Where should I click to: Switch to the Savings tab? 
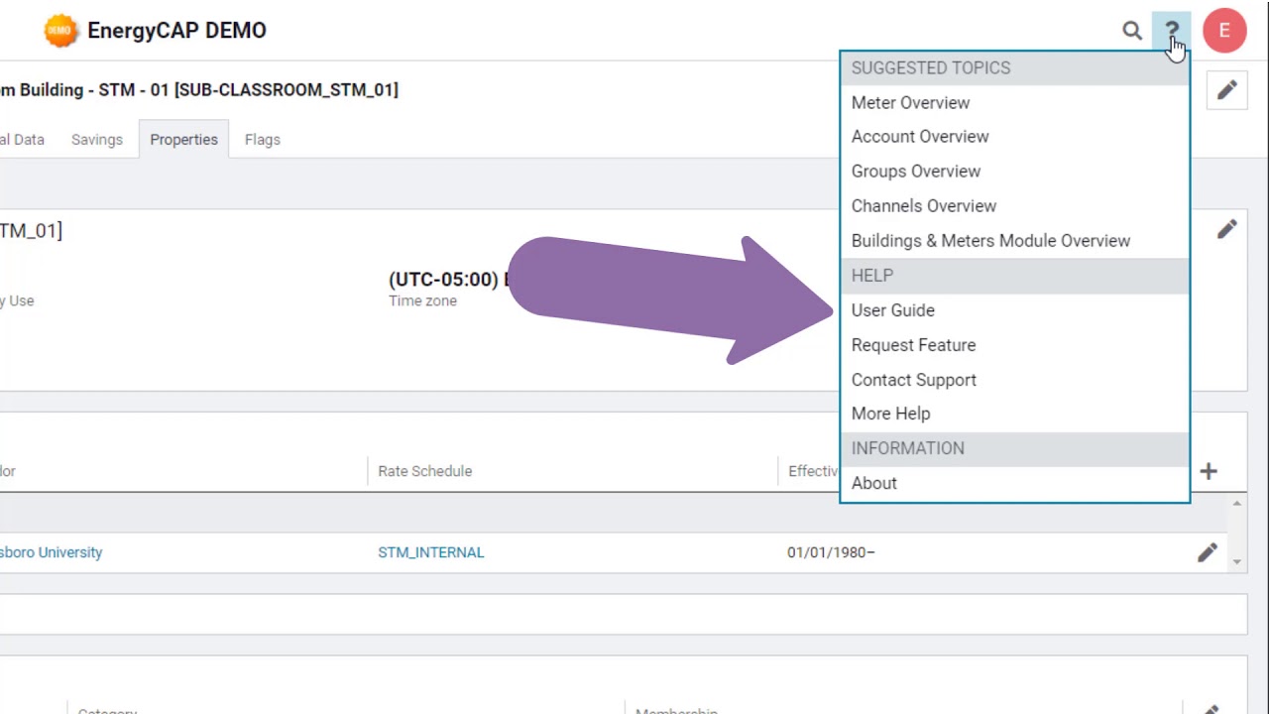pos(97,140)
